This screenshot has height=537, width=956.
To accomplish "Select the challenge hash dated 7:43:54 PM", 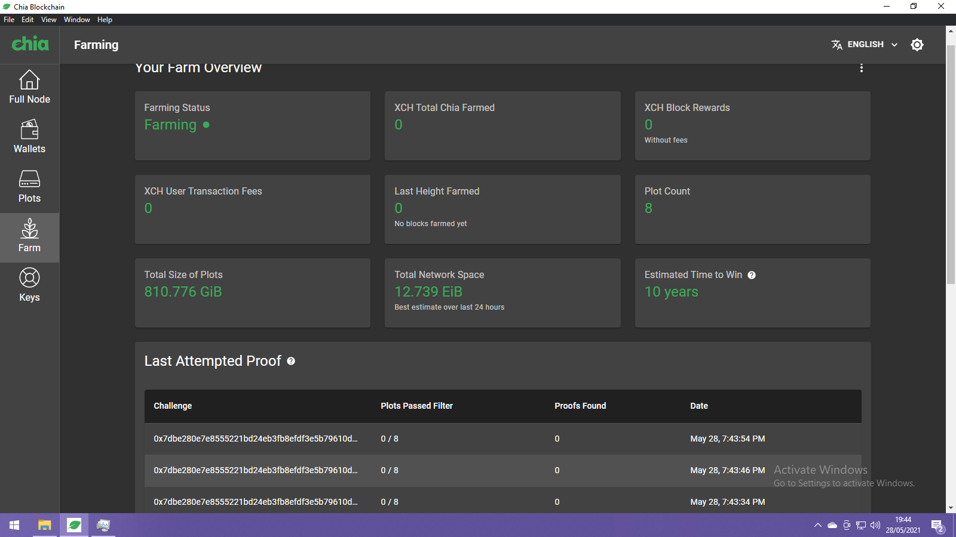I will pos(256,439).
